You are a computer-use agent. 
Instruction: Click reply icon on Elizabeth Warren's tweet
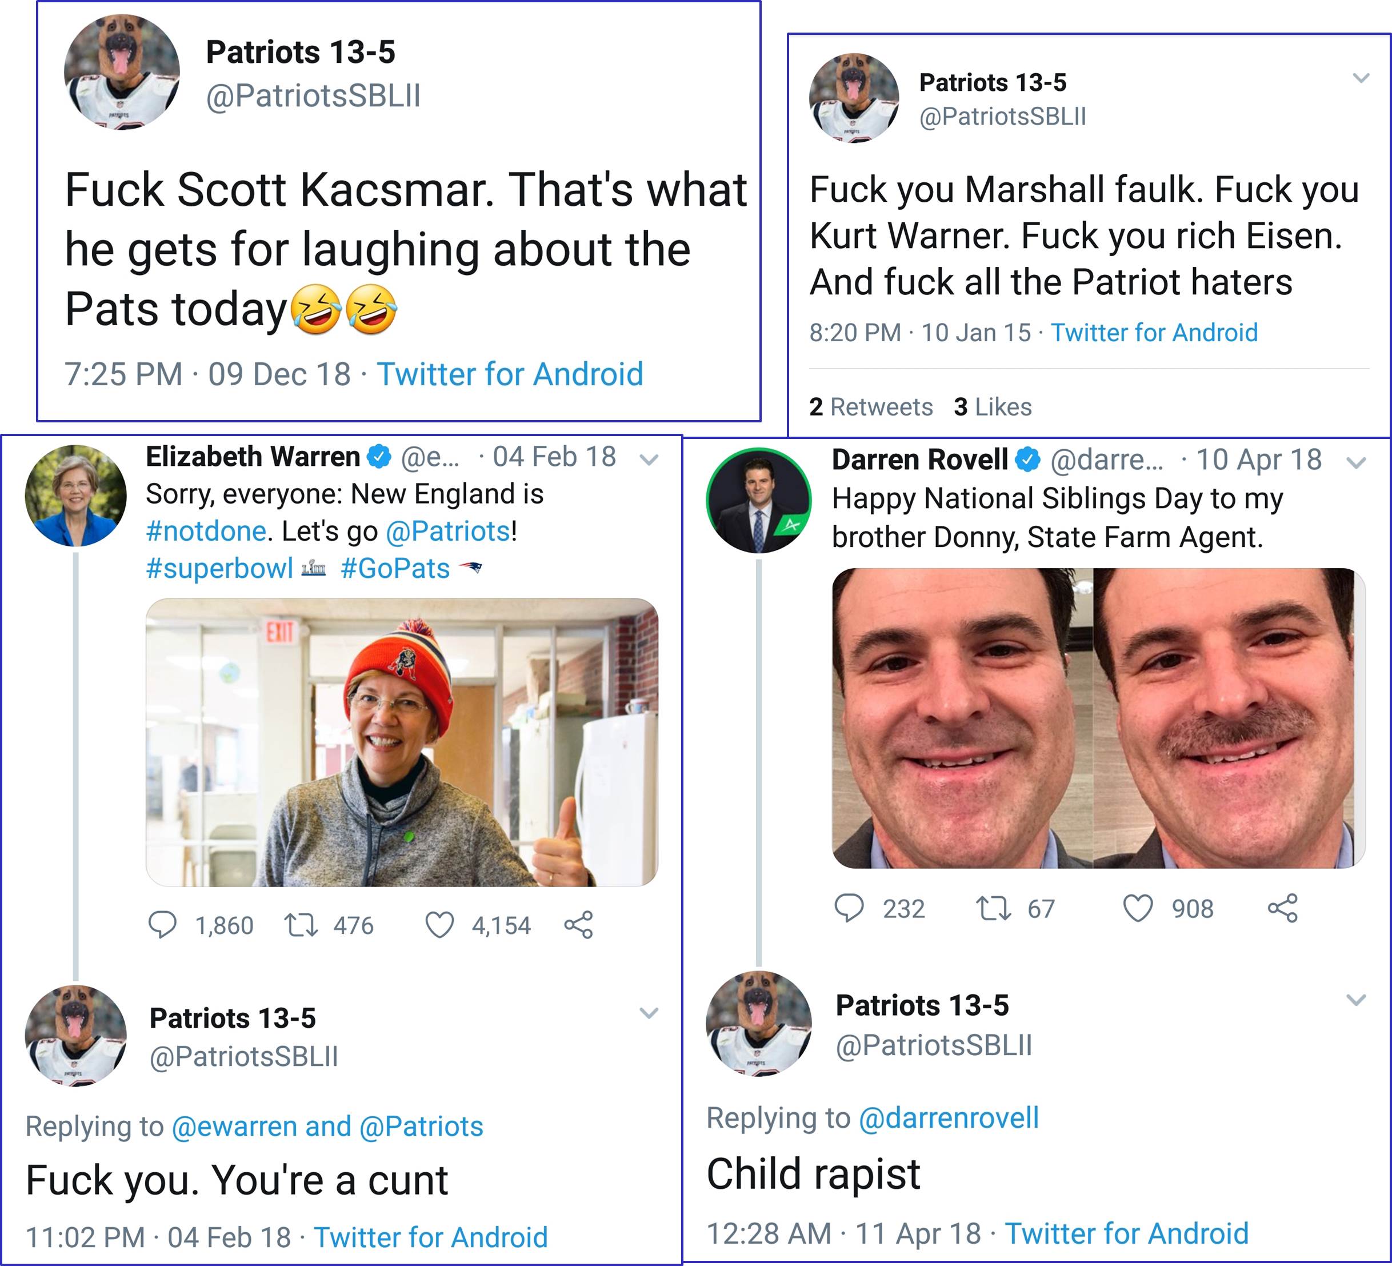pyautogui.click(x=163, y=925)
